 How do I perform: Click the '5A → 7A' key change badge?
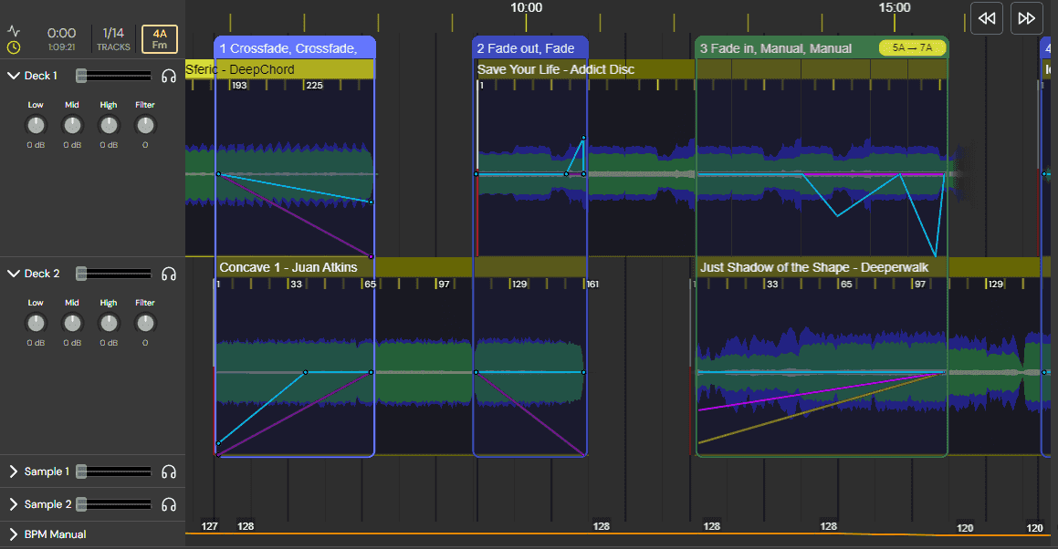[911, 47]
